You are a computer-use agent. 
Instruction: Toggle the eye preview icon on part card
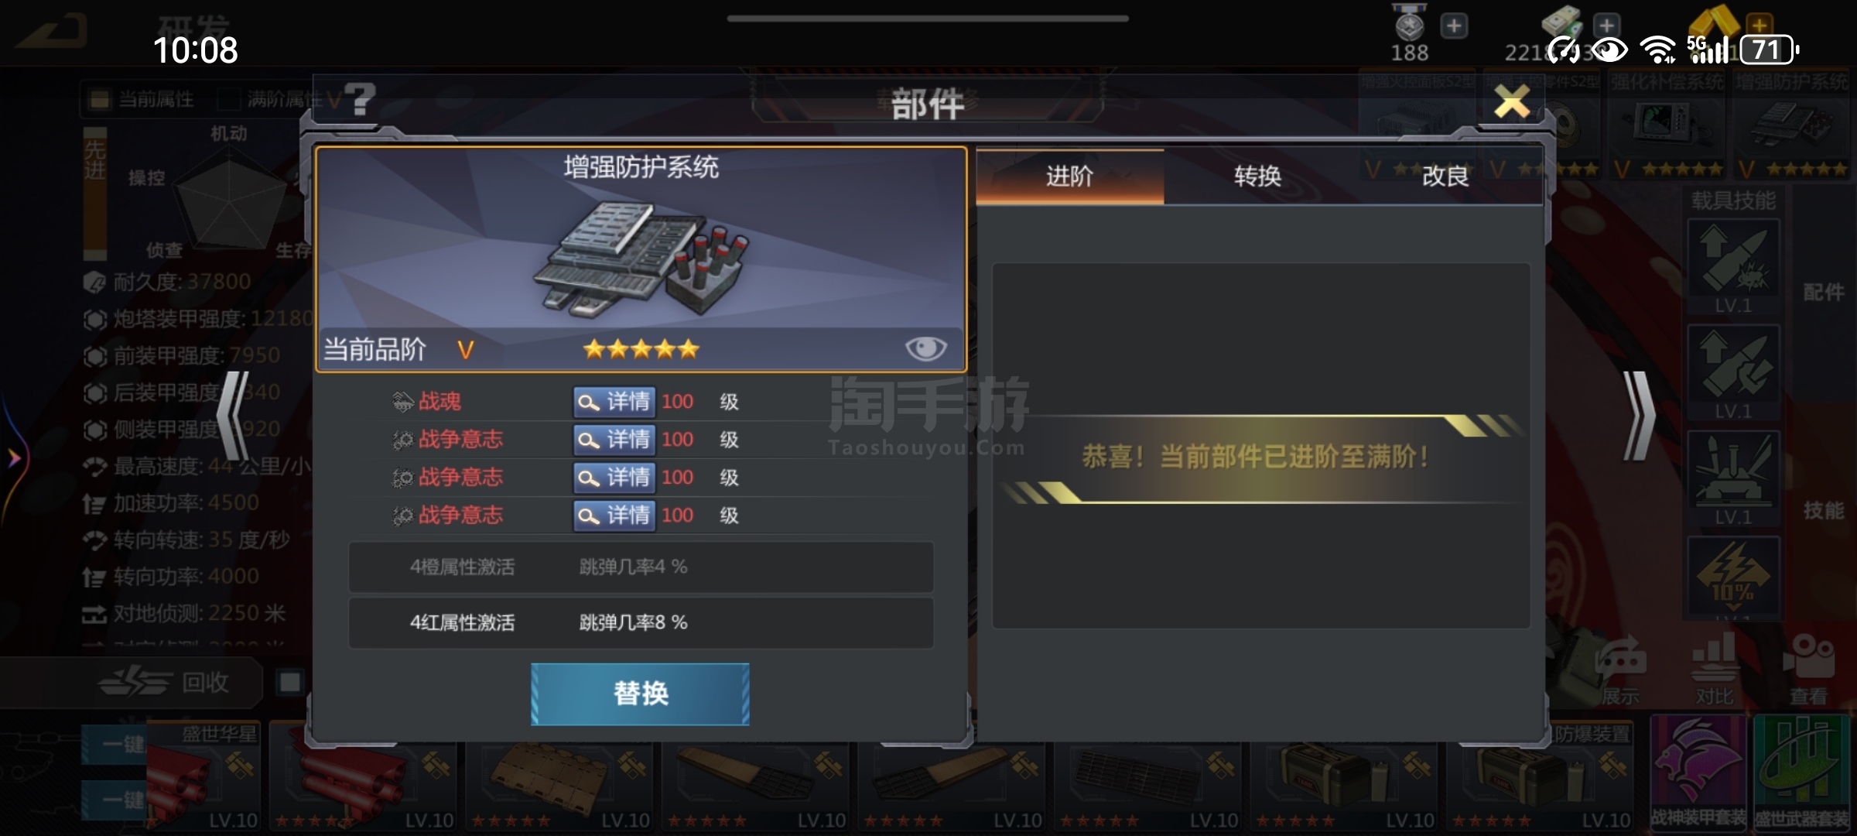pos(925,349)
